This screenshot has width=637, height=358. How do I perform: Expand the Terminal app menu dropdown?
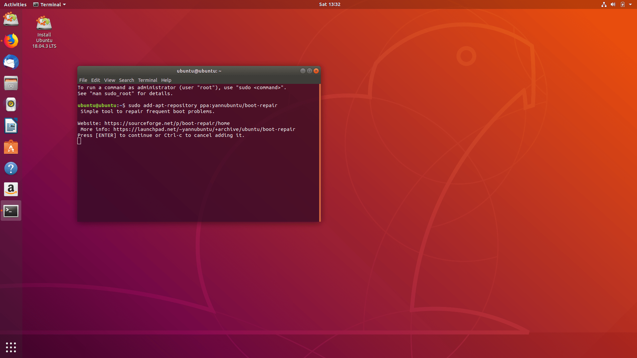click(x=50, y=5)
